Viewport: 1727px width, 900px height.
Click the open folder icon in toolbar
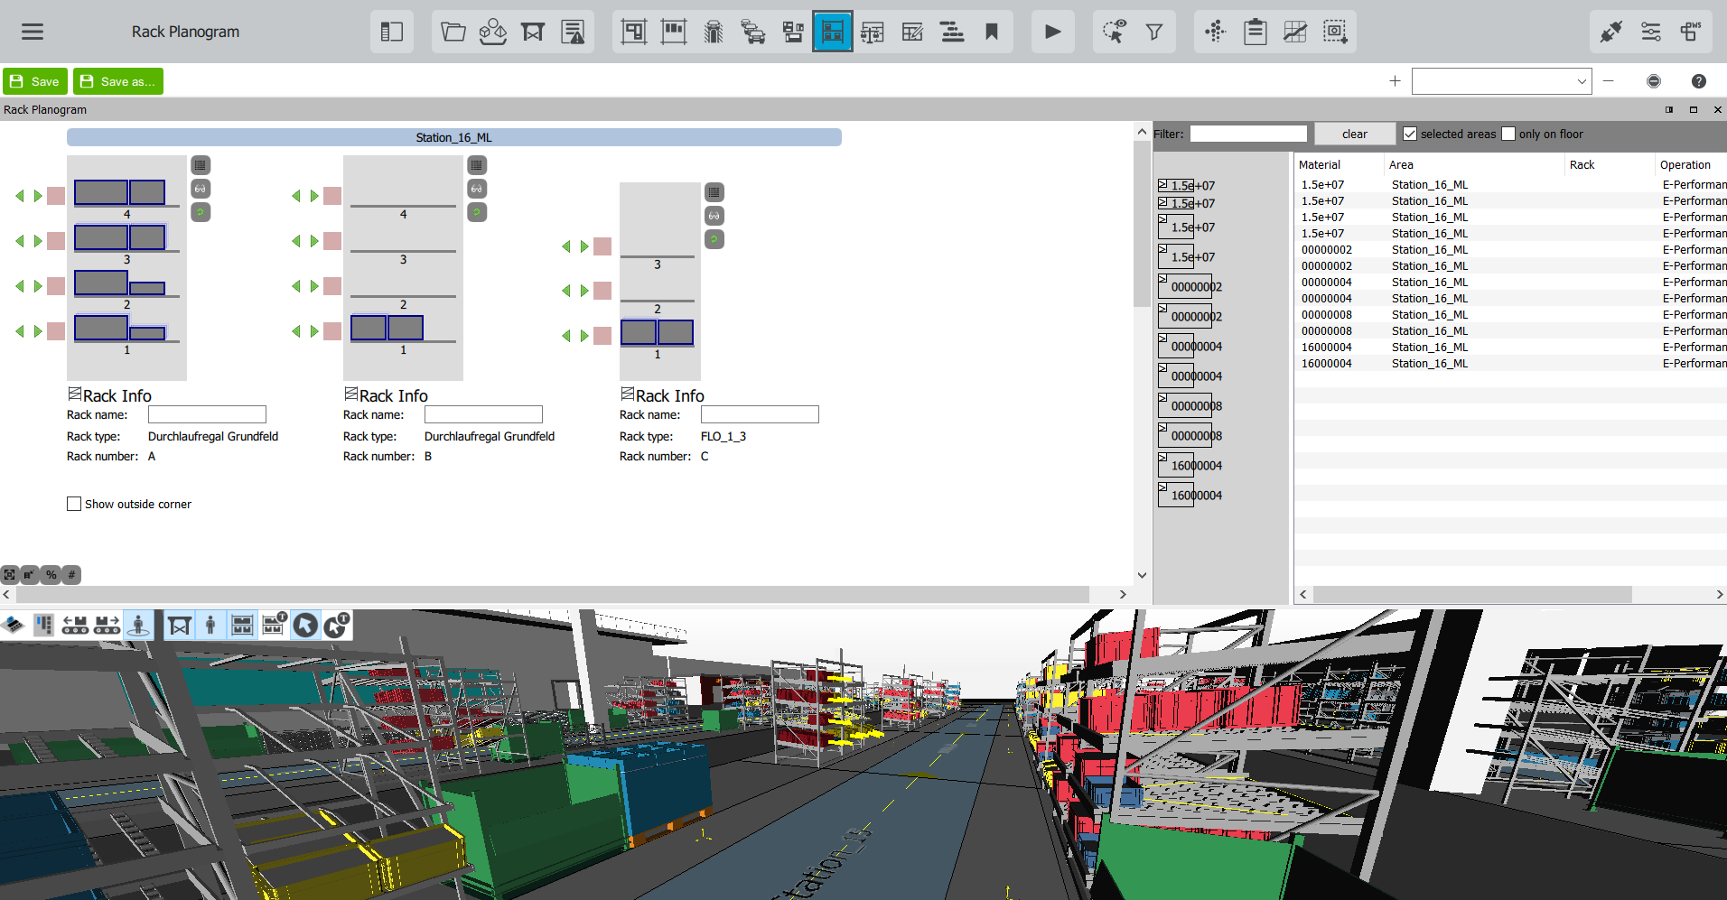pyautogui.click(x=453, y=32)
